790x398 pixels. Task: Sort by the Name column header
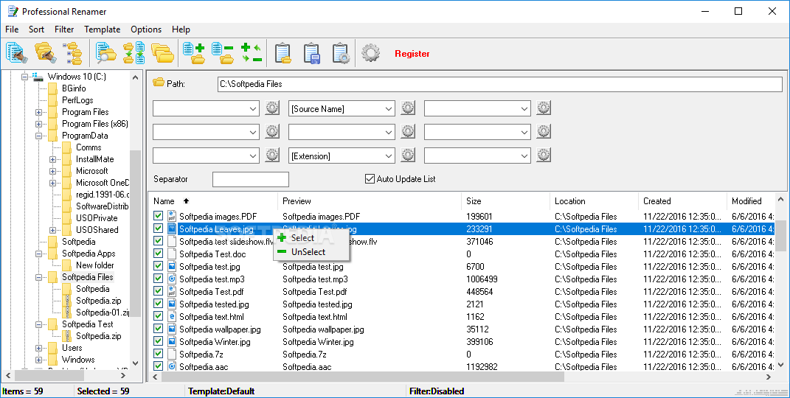(213, 200)
